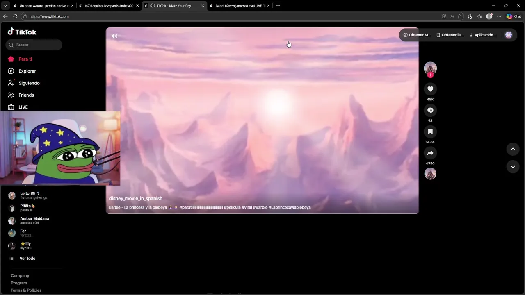The image size is (525, 295).
Task: Click the Aplicación download button
Action: 483,35
